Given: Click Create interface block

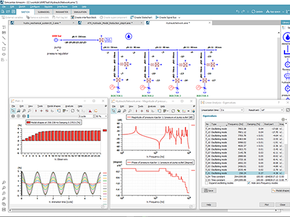Looking at the screenshot, I should click(83, 17).
